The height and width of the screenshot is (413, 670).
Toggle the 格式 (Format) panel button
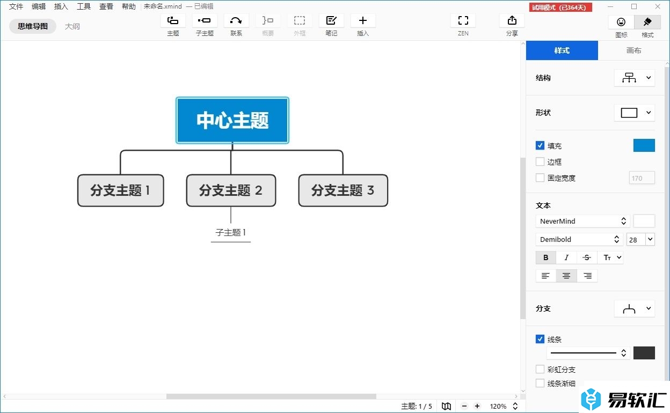click(x=647, y=22)
